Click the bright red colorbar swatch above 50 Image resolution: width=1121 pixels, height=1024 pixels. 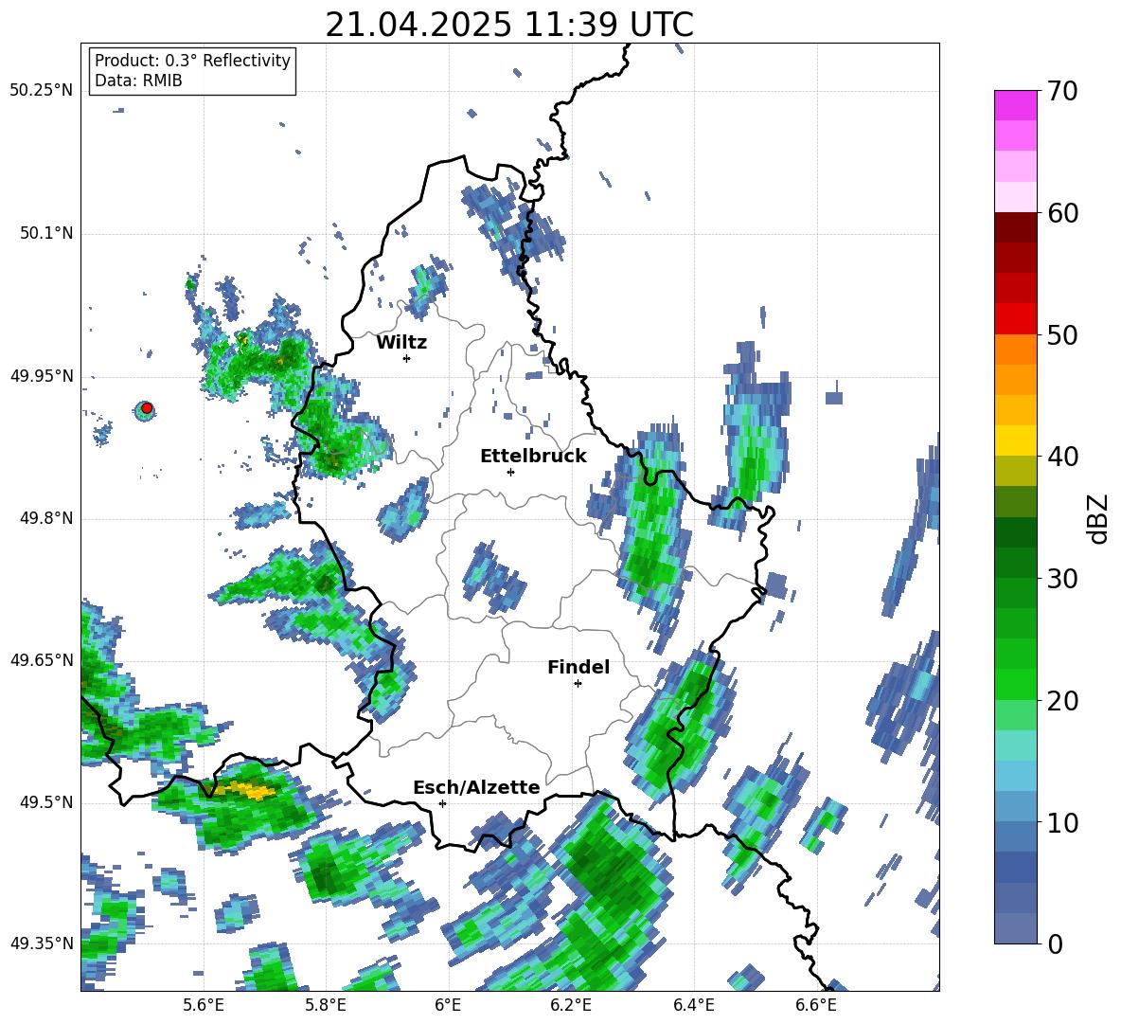click(x=1015, y=318)
